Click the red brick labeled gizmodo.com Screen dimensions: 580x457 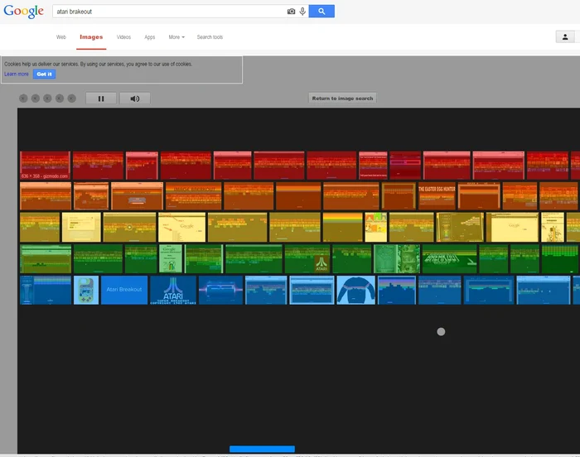45,166
